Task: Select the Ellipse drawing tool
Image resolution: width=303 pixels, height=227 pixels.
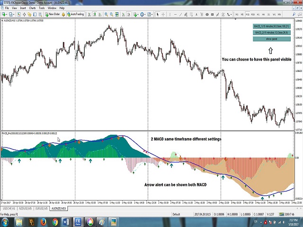Action: click(x=207, y=14)
